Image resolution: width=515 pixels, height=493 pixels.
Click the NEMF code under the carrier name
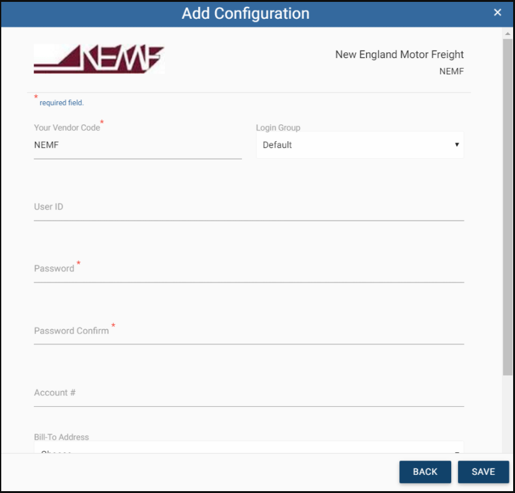451,71
